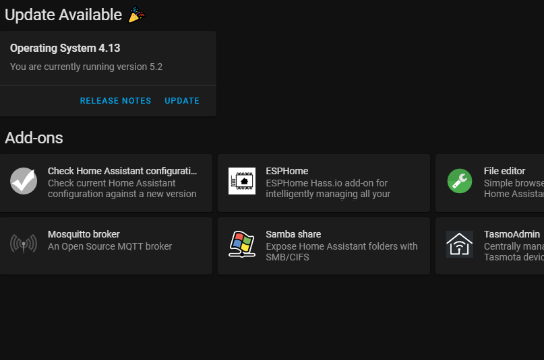Viewport: 544px width, 360px height.
Task: Click the Mosquitto broker antenna icon
Action: tap(24, 244)
